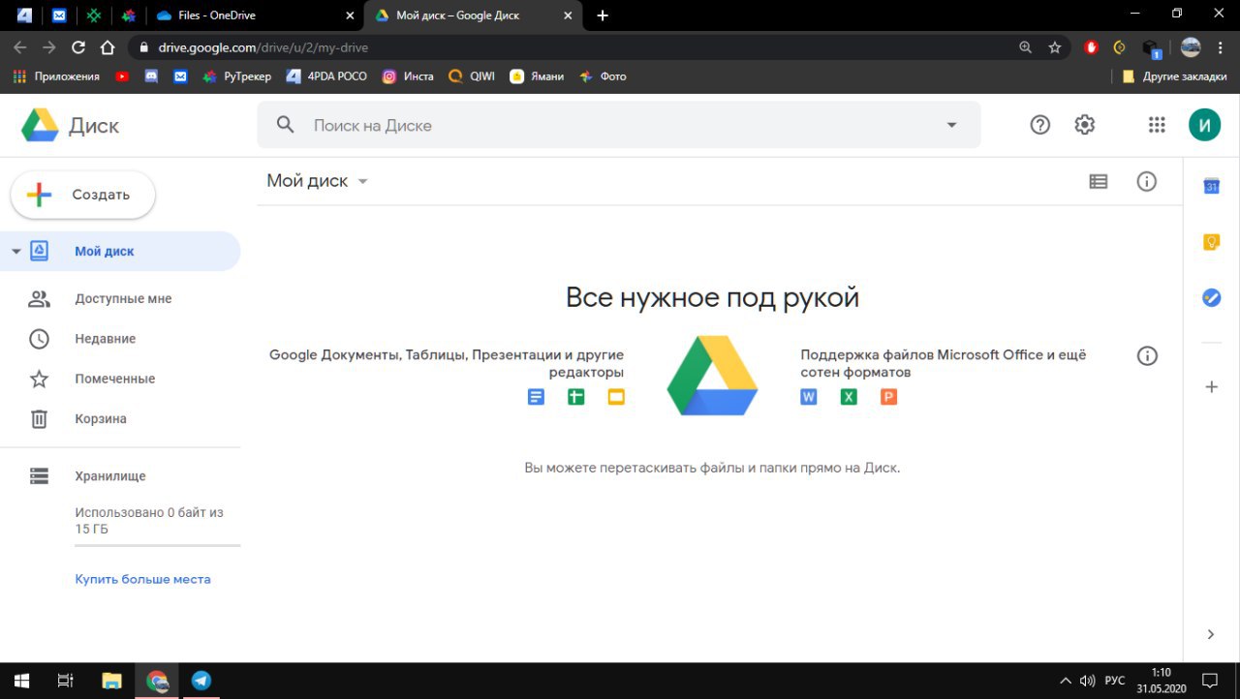Click info icon beside Microsoft Office text

click(1147, 356)
